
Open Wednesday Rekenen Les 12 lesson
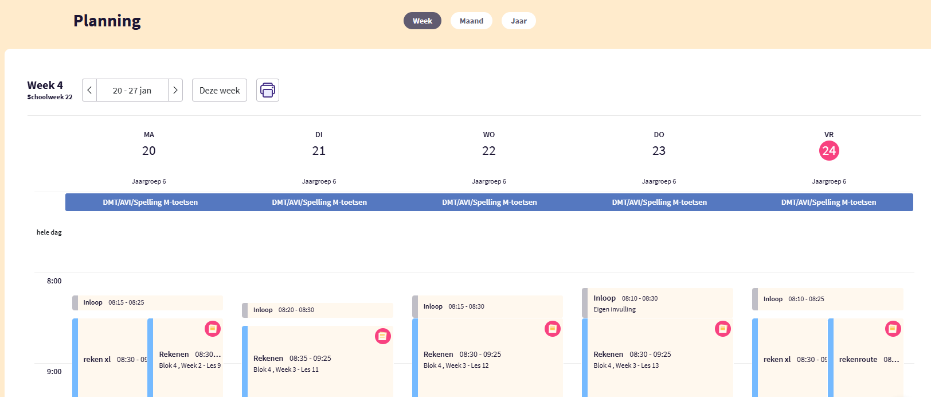(487, 360)
